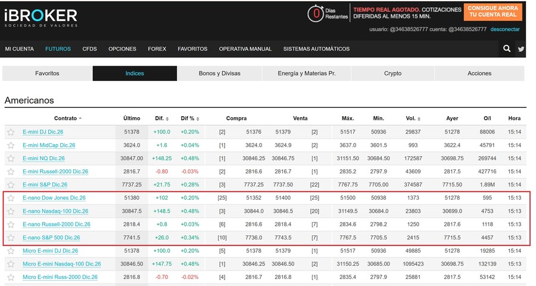536x286 pixels.
Task: Star Micro E-mini Russ-2000 Dic.26 as favorite
Action: (11, 277)
